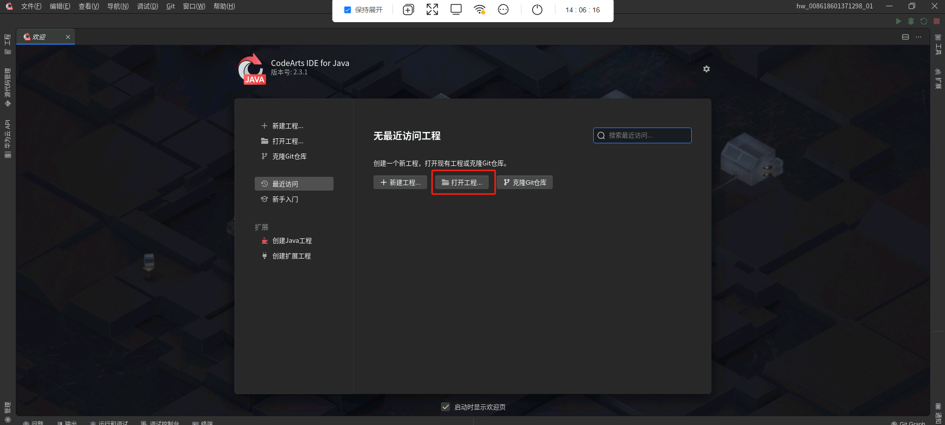The width and height of the screenshot is (945, 425).
Task: Click the CodeArts logo in title bar
Action: [x=9, y=6]
